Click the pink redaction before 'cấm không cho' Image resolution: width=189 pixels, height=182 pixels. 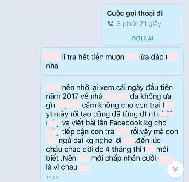68,105
